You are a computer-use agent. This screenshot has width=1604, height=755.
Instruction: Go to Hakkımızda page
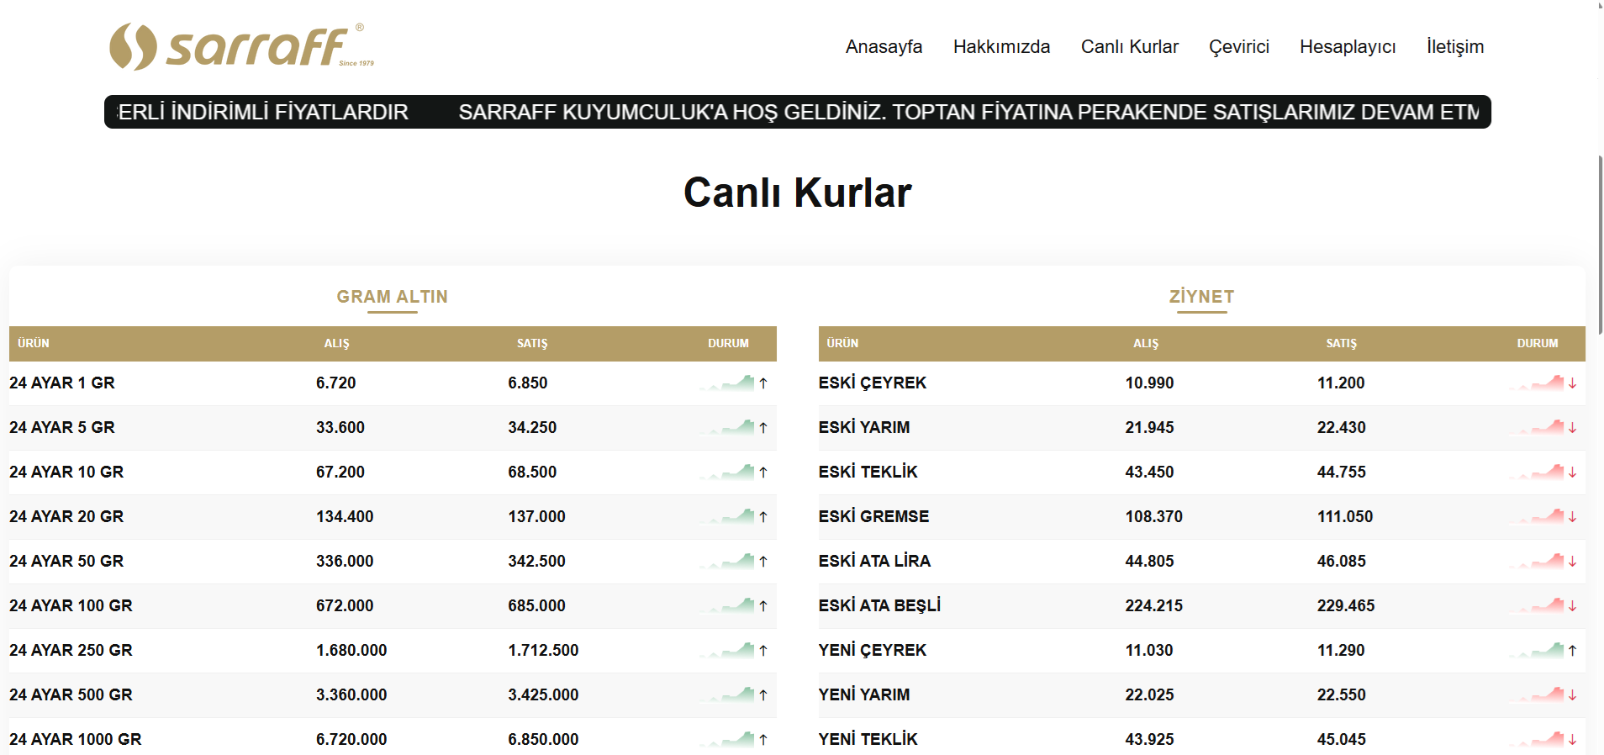[1001, 46]
